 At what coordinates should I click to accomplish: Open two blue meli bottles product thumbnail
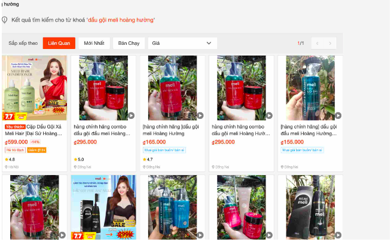(x=173, y=207)
